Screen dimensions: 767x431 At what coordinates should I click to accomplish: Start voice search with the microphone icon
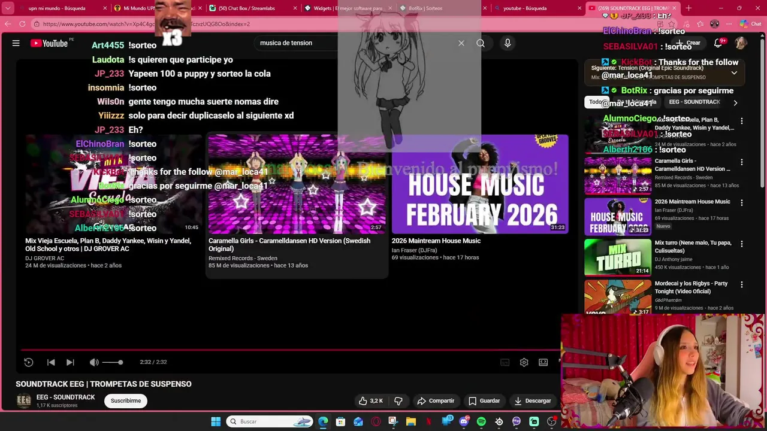point(508,43)
